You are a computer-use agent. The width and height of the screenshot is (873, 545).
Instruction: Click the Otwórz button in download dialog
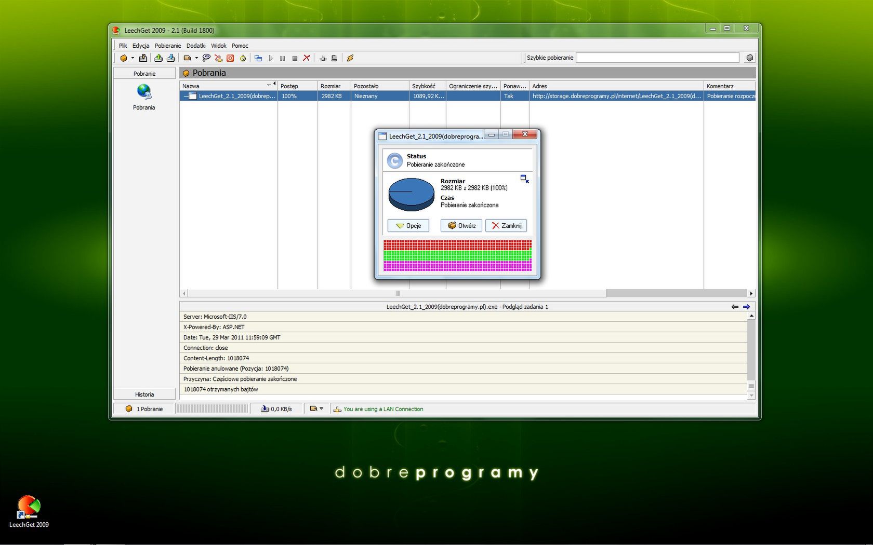point(461,226)
